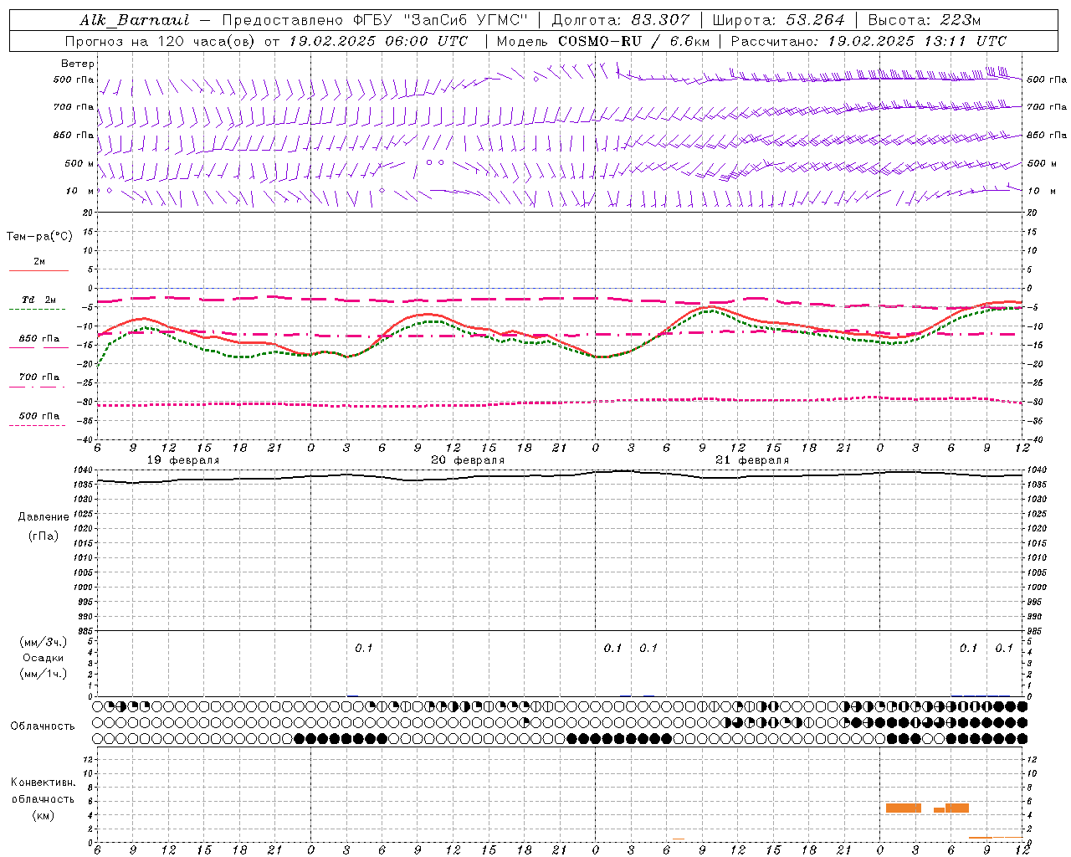Click the 500 гПа temperature legend entry
The height and width of the screenshot is (857, 1071).
39,416
